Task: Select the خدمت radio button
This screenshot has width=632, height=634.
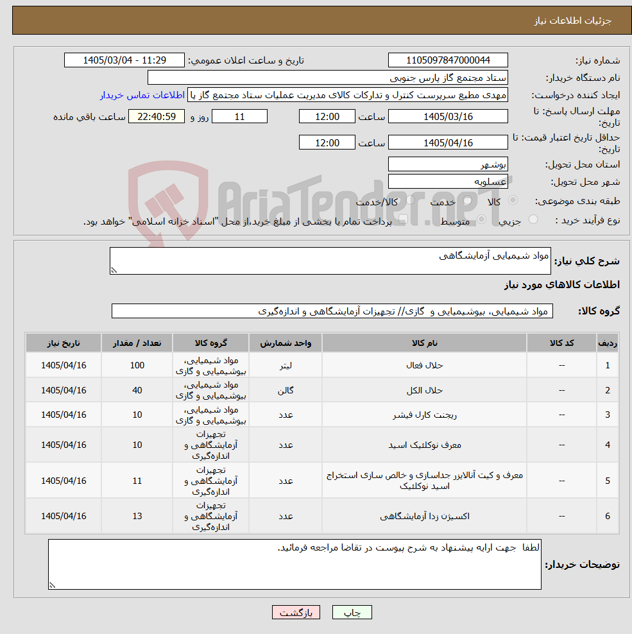Action: (468, 201)
